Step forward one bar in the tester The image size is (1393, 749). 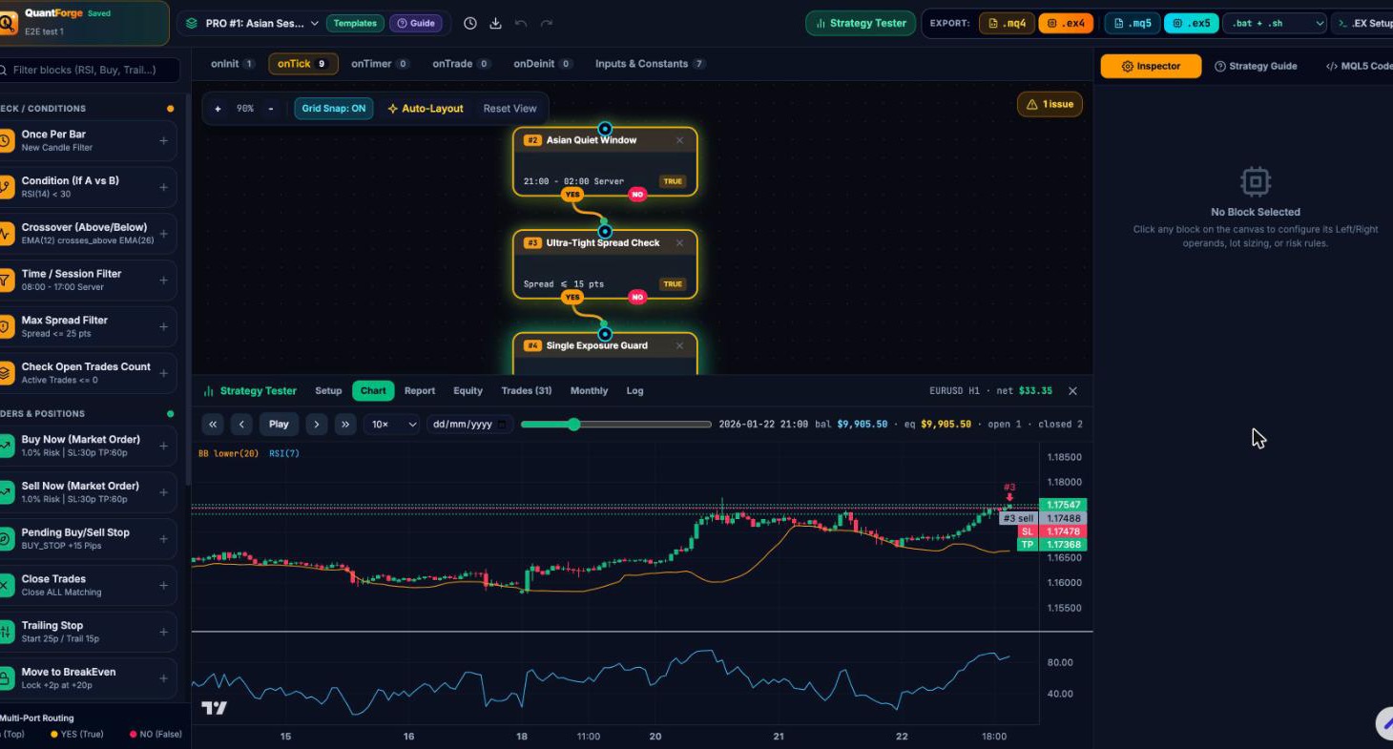point(317,424)
